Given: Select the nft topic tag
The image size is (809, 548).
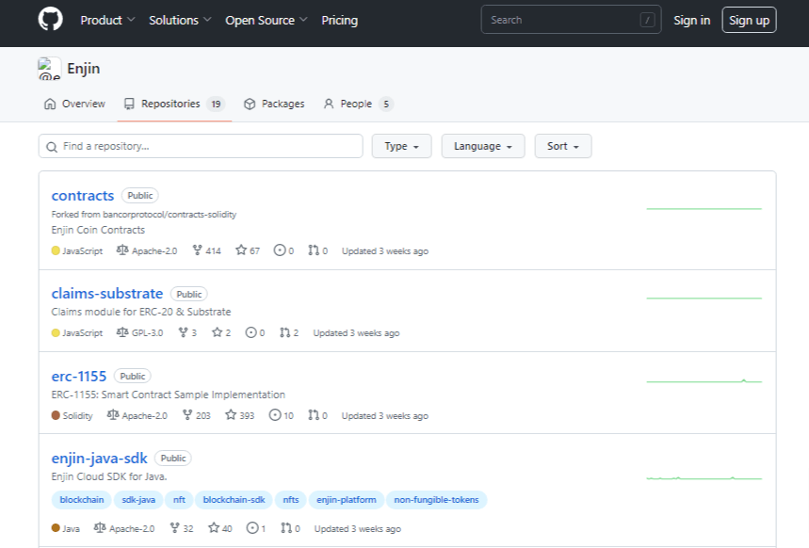Looking at the screenshot, I should click(179, 499).
